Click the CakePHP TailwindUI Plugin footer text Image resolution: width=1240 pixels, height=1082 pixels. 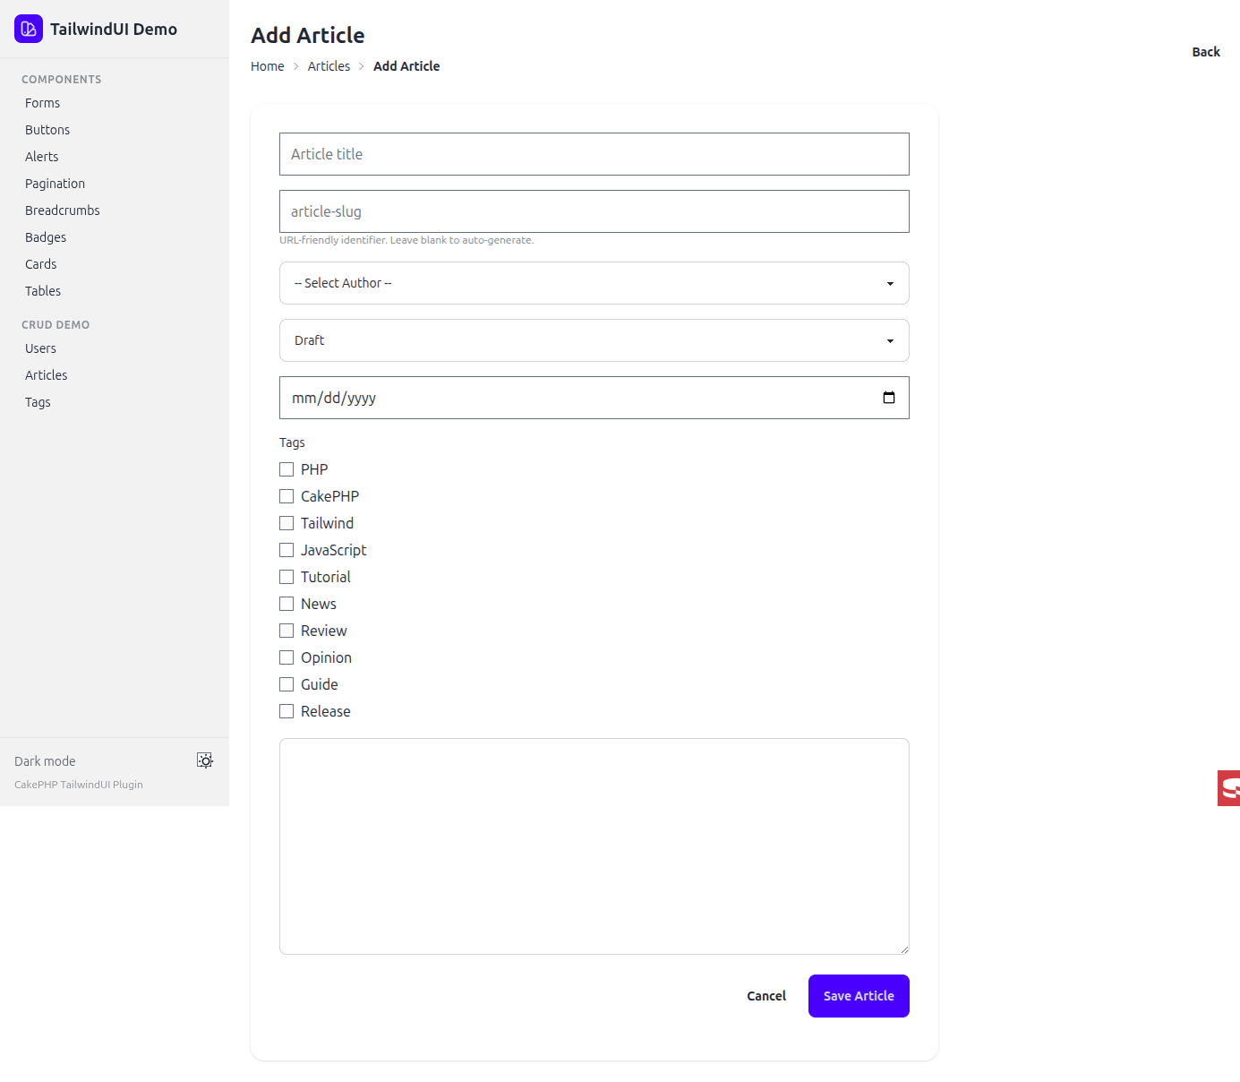pos(79,785)
